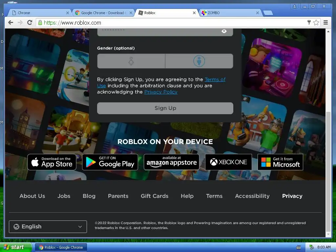This screenshot has width=336, height=252.
Task: Open the Amazon Appstore badge
Action: click(171, 162)
